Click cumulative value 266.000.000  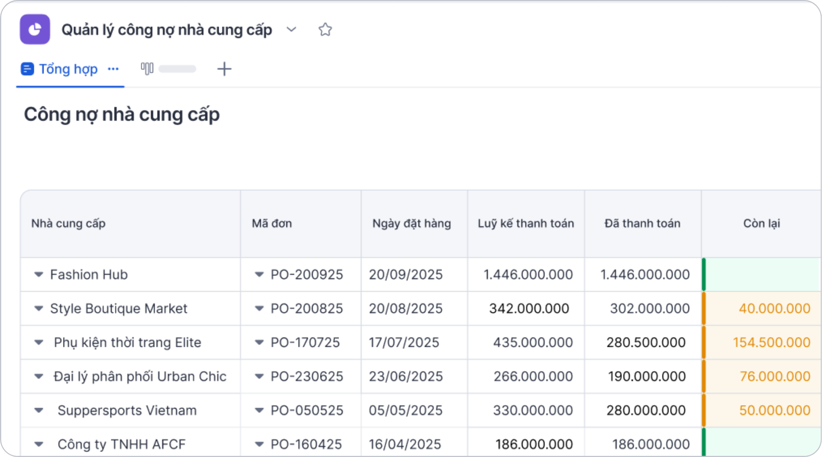533,377
